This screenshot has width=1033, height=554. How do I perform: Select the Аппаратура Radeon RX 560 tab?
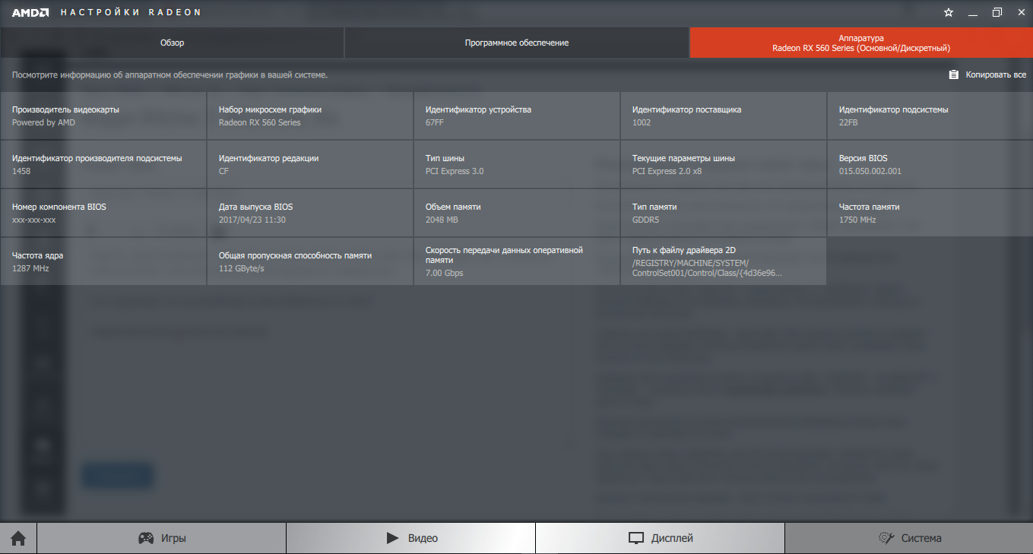[861, 43]
